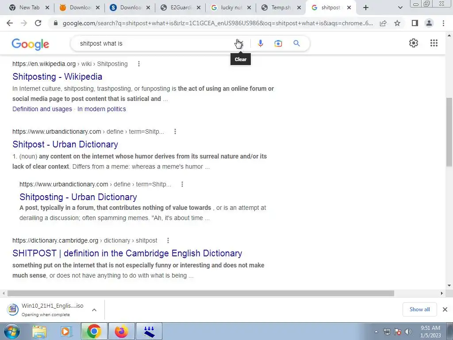Click the magnifying glass search button
This screenshot has height=340, width=453.
(x=296, y=43)
